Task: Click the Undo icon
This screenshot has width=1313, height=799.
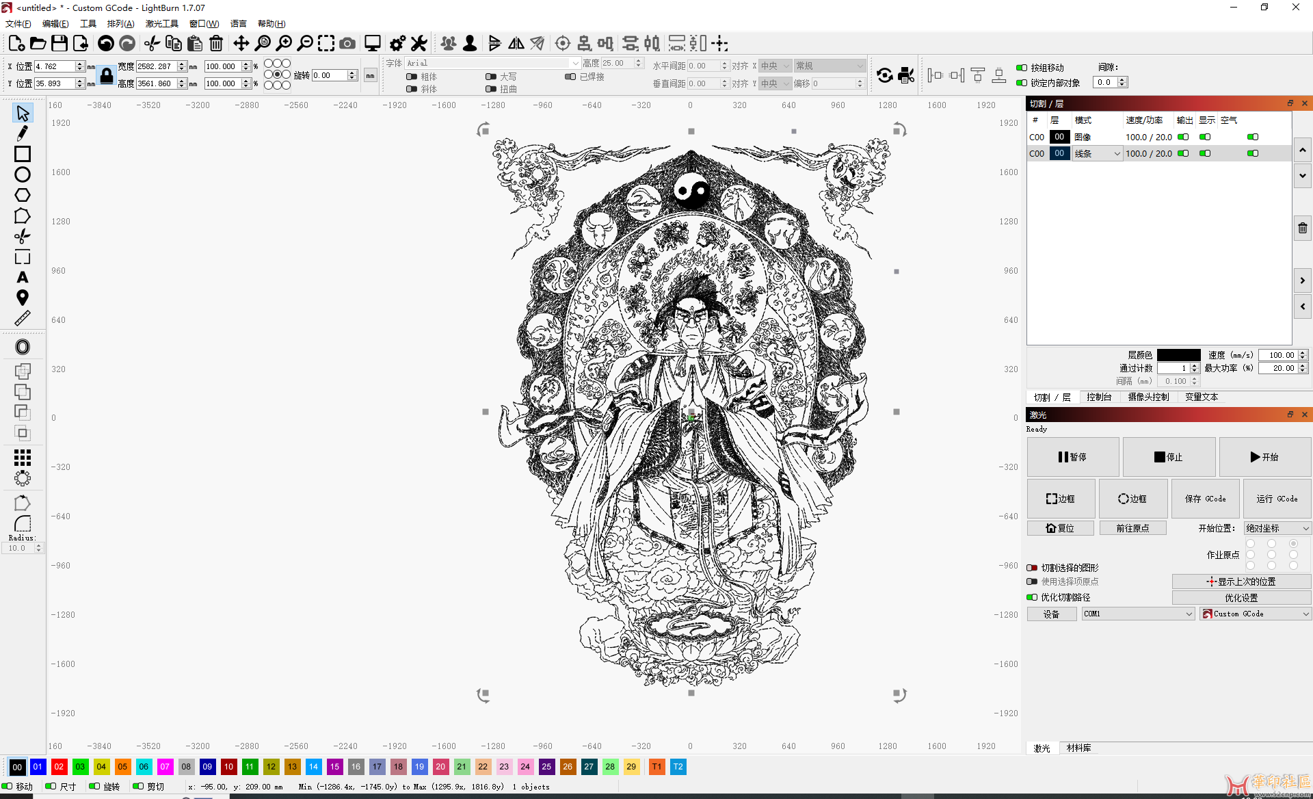Action: click(106, 44)
